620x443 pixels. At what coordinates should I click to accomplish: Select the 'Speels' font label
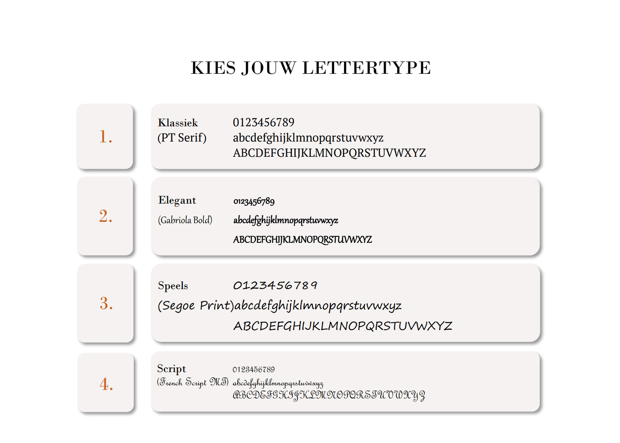click(173, 286)
